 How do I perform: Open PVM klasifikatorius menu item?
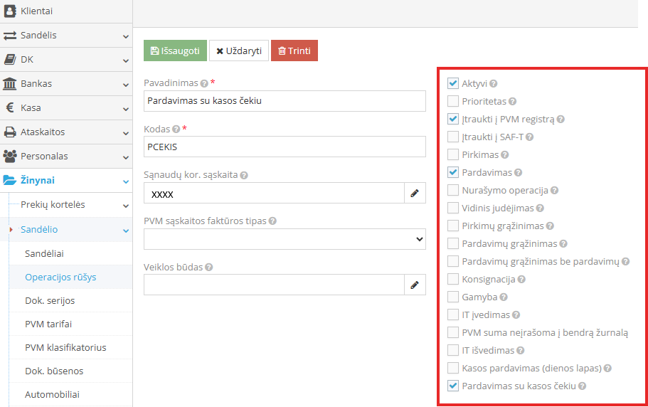(x=65, y=347)
